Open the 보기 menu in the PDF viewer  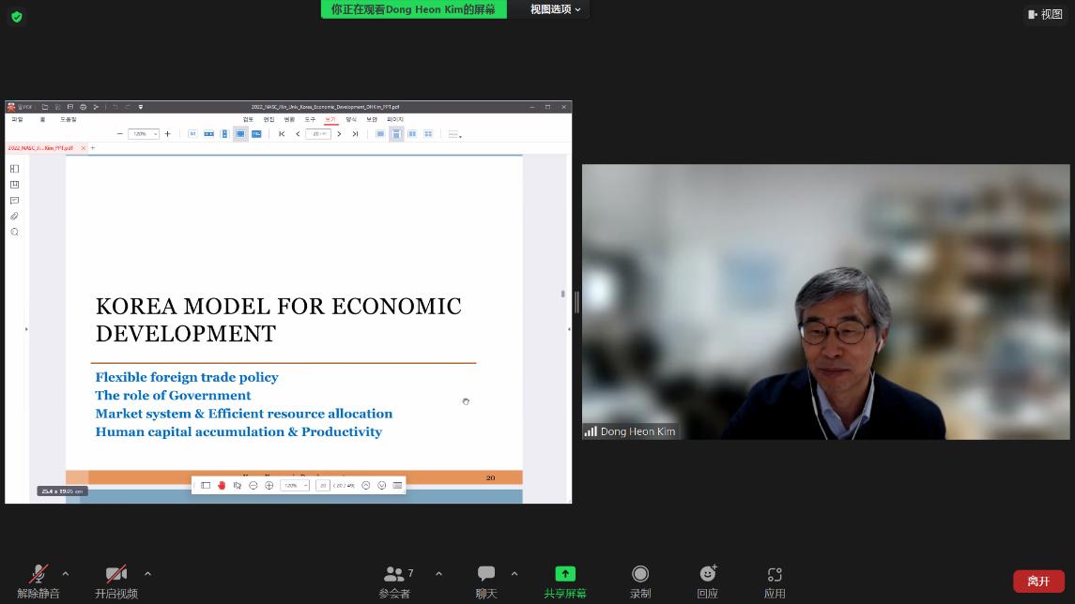330,119
